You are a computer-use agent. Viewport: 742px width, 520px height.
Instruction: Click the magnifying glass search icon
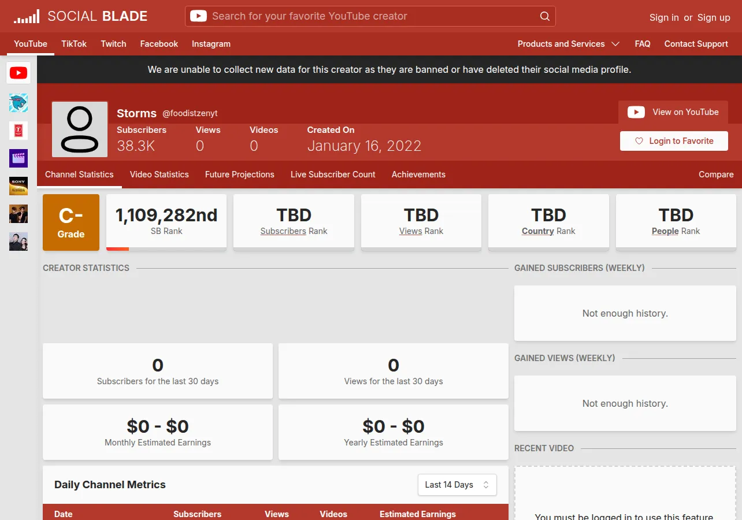pyautogui.click(x=544, y=16)
